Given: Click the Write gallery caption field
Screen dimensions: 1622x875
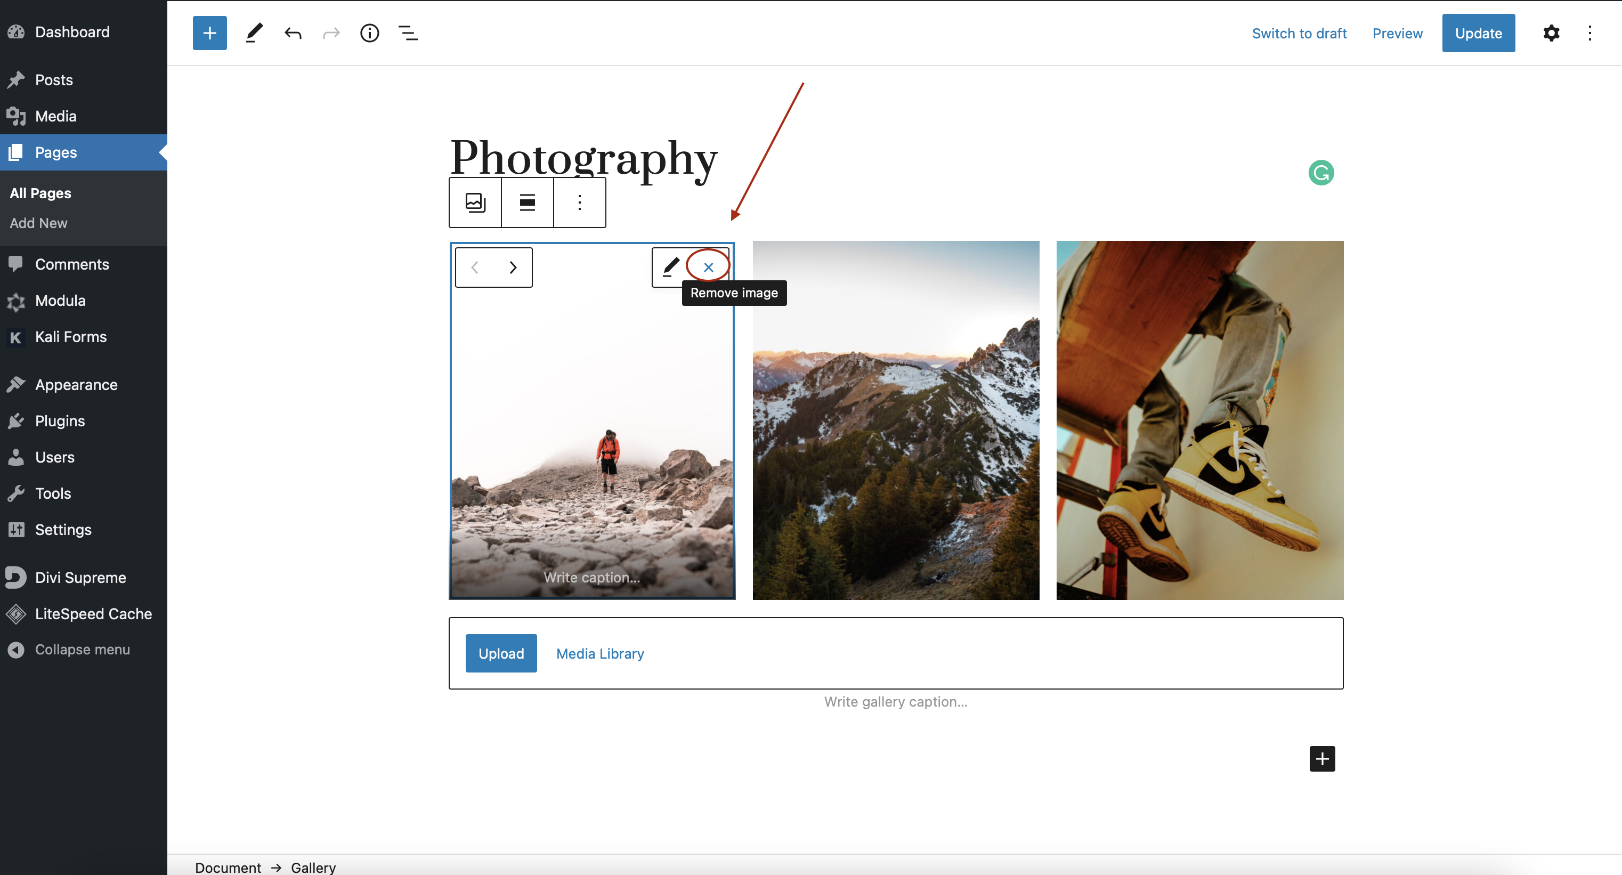Looking at the screenshot, I should coord(895,701).
